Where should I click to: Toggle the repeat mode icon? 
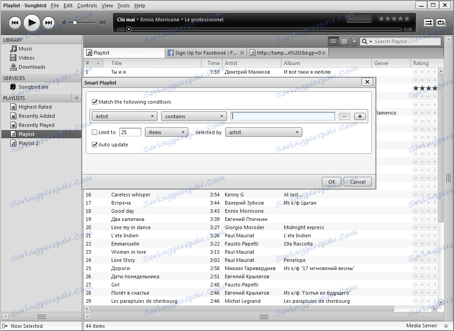pyautogui.click(x=441, y=23)
